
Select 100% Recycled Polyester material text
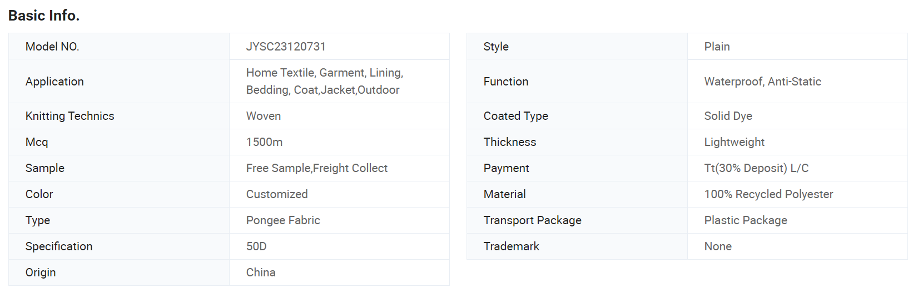pos(768,194)
